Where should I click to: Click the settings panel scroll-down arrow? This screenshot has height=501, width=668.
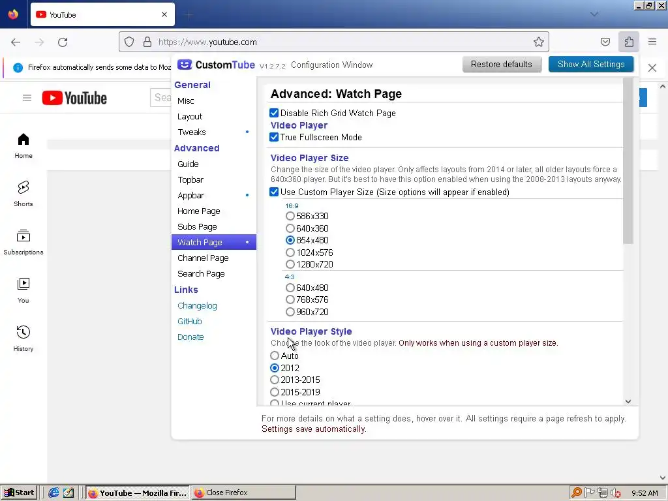pos(628,401)
